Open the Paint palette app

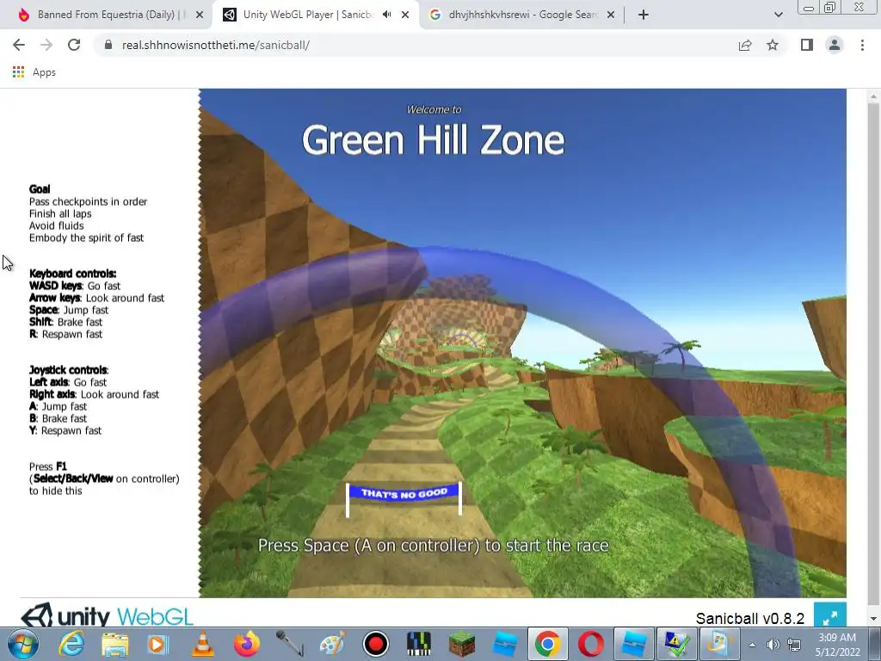(333, 644)
